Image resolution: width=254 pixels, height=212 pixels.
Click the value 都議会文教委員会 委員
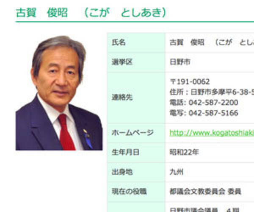click(205, 192)
